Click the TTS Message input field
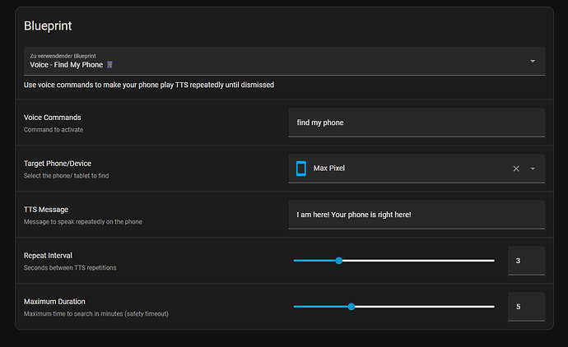The height and width of the screenshot is (347, 568). pos(417,215)
